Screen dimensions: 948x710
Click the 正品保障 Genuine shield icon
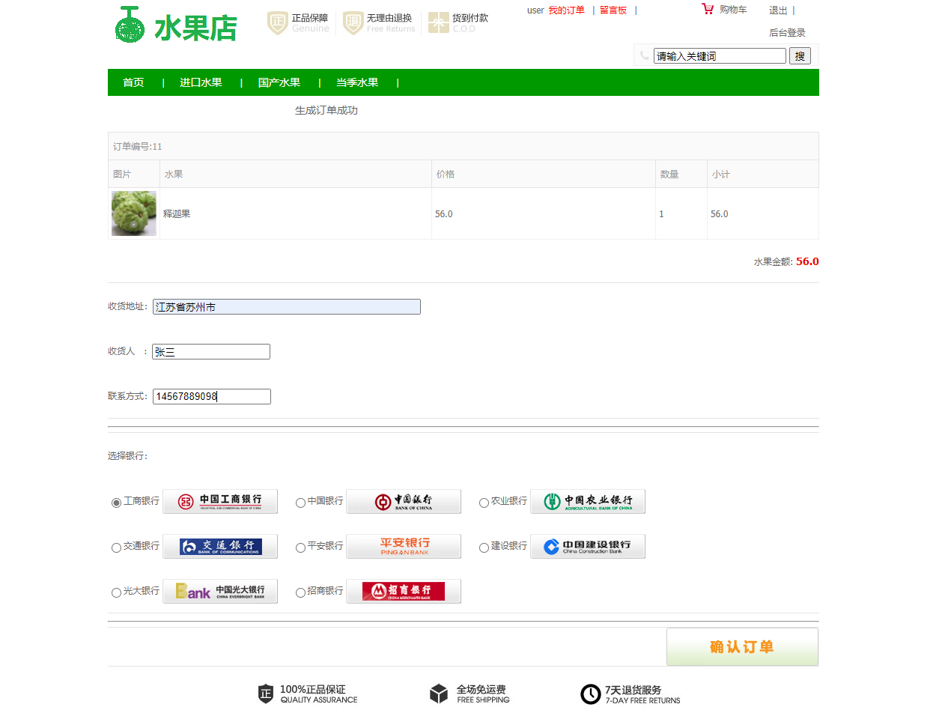pos(278,23)
